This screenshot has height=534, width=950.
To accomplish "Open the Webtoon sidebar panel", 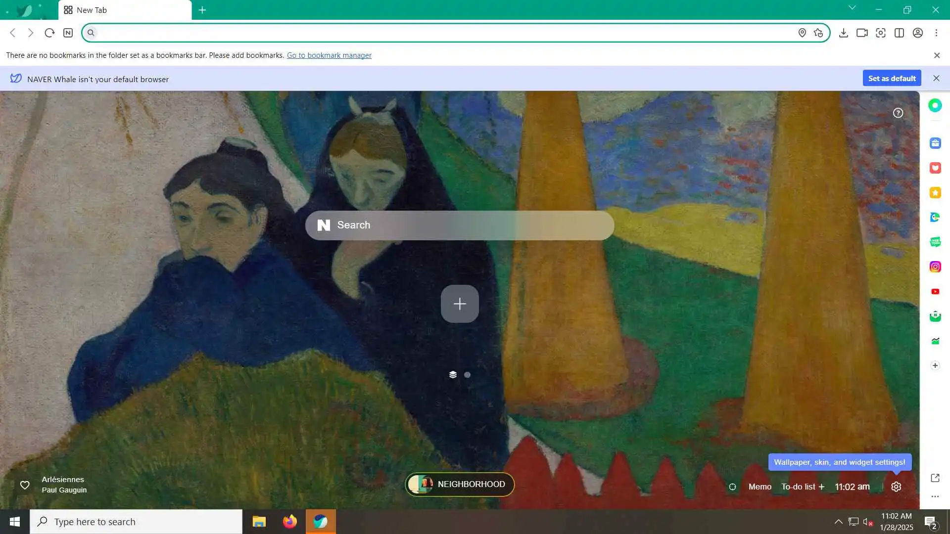I will point(935,242).
